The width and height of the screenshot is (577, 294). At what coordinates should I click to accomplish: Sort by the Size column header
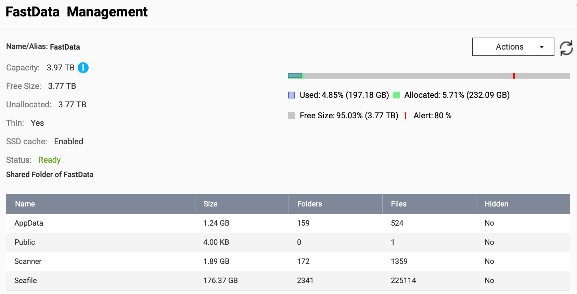pyautogui.click(x=242, y=204)
